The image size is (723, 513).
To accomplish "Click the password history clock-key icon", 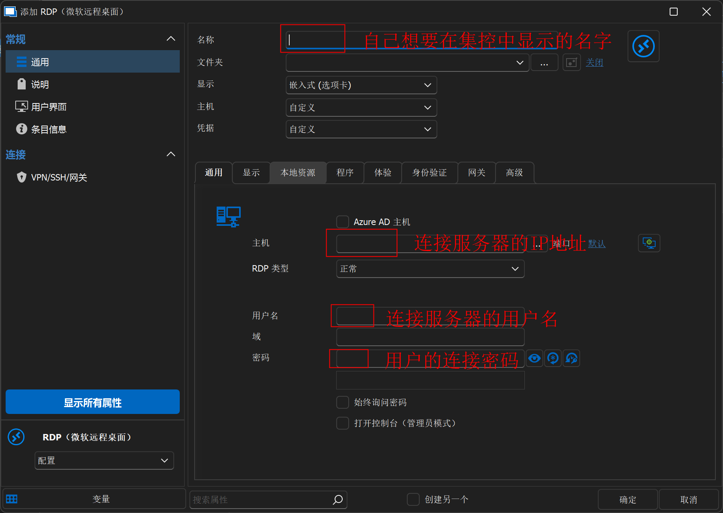I will (571, 358).
